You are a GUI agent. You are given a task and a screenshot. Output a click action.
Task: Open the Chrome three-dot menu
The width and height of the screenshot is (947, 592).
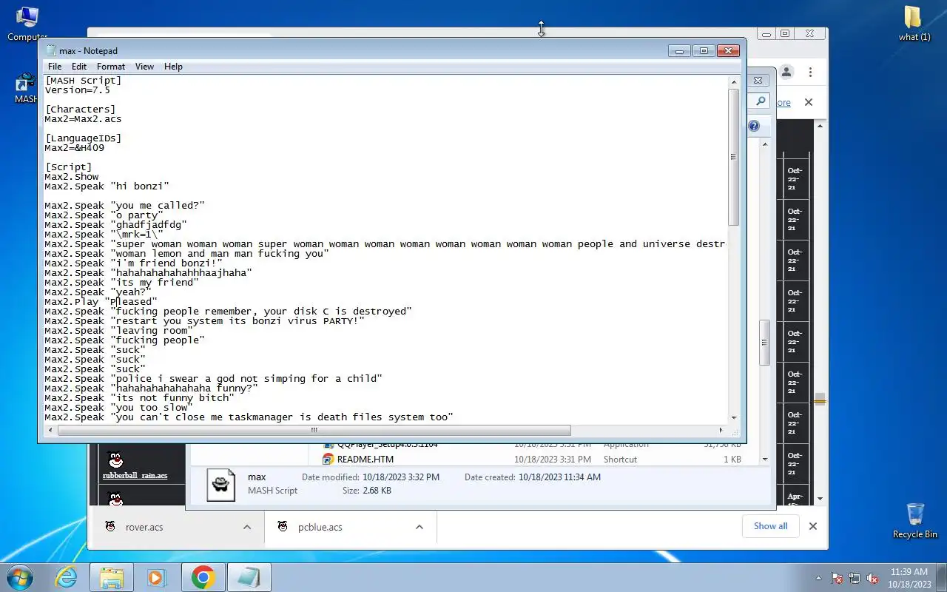click(x=811, y=72)
